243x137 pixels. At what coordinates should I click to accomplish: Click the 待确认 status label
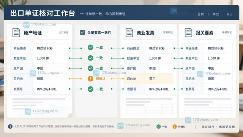click(101, 79)
